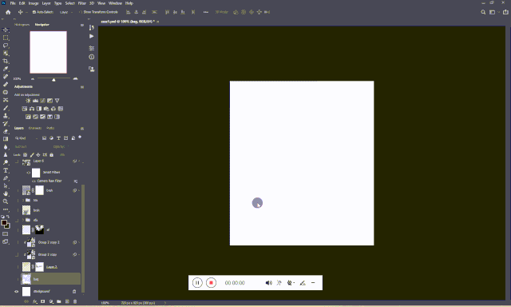
Task: Show the Group 2 copy 2 layer
Action: coord(17,242)
